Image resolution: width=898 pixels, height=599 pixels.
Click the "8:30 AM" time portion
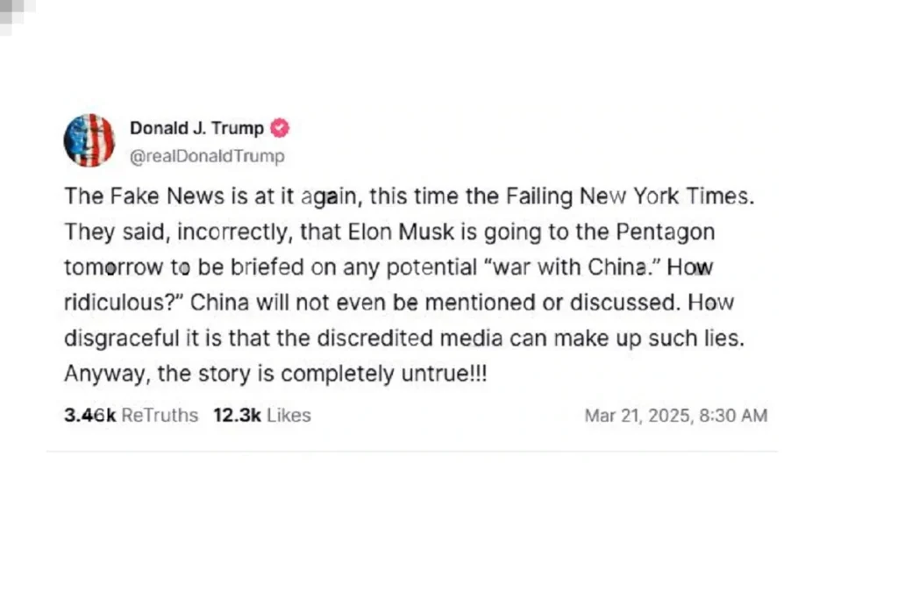click(734, 415)
